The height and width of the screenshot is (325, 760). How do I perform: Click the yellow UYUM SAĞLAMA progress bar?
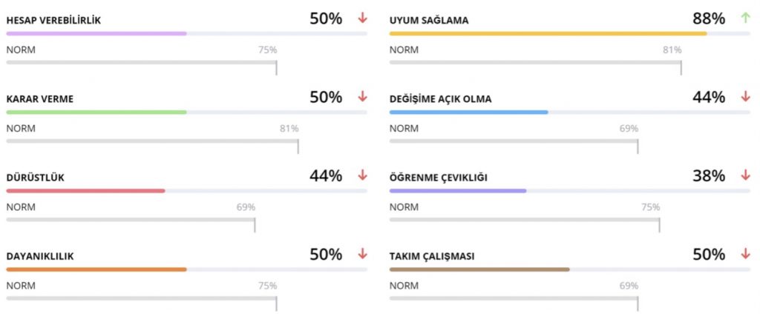pos(548,33)
